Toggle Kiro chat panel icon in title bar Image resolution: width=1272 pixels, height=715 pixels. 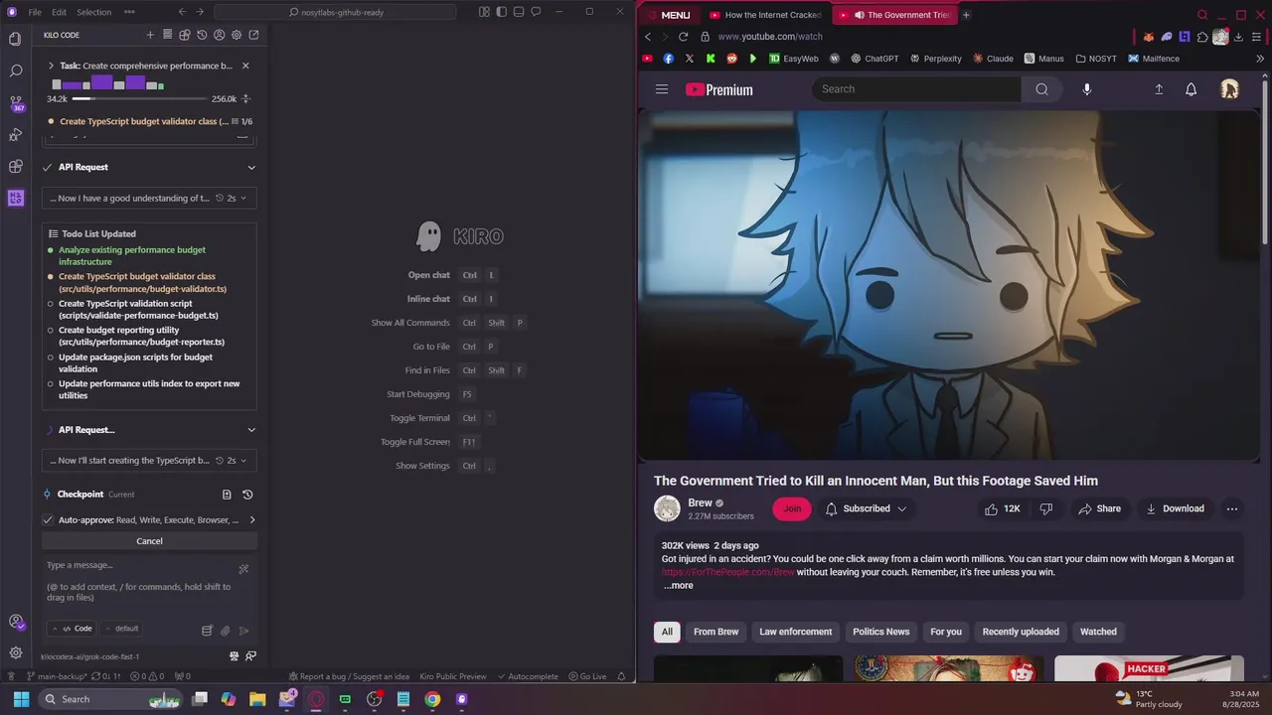coord(536,12)
